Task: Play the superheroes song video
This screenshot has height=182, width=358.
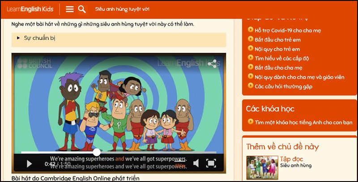Action: [29, 164]
